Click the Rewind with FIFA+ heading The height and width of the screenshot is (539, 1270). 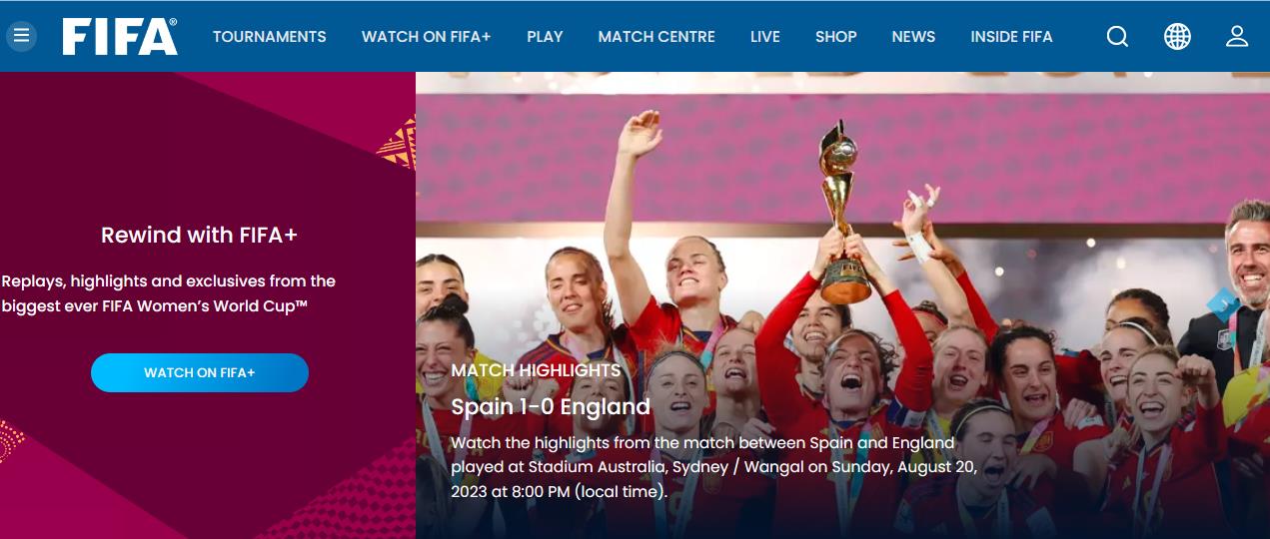point(200,236)
